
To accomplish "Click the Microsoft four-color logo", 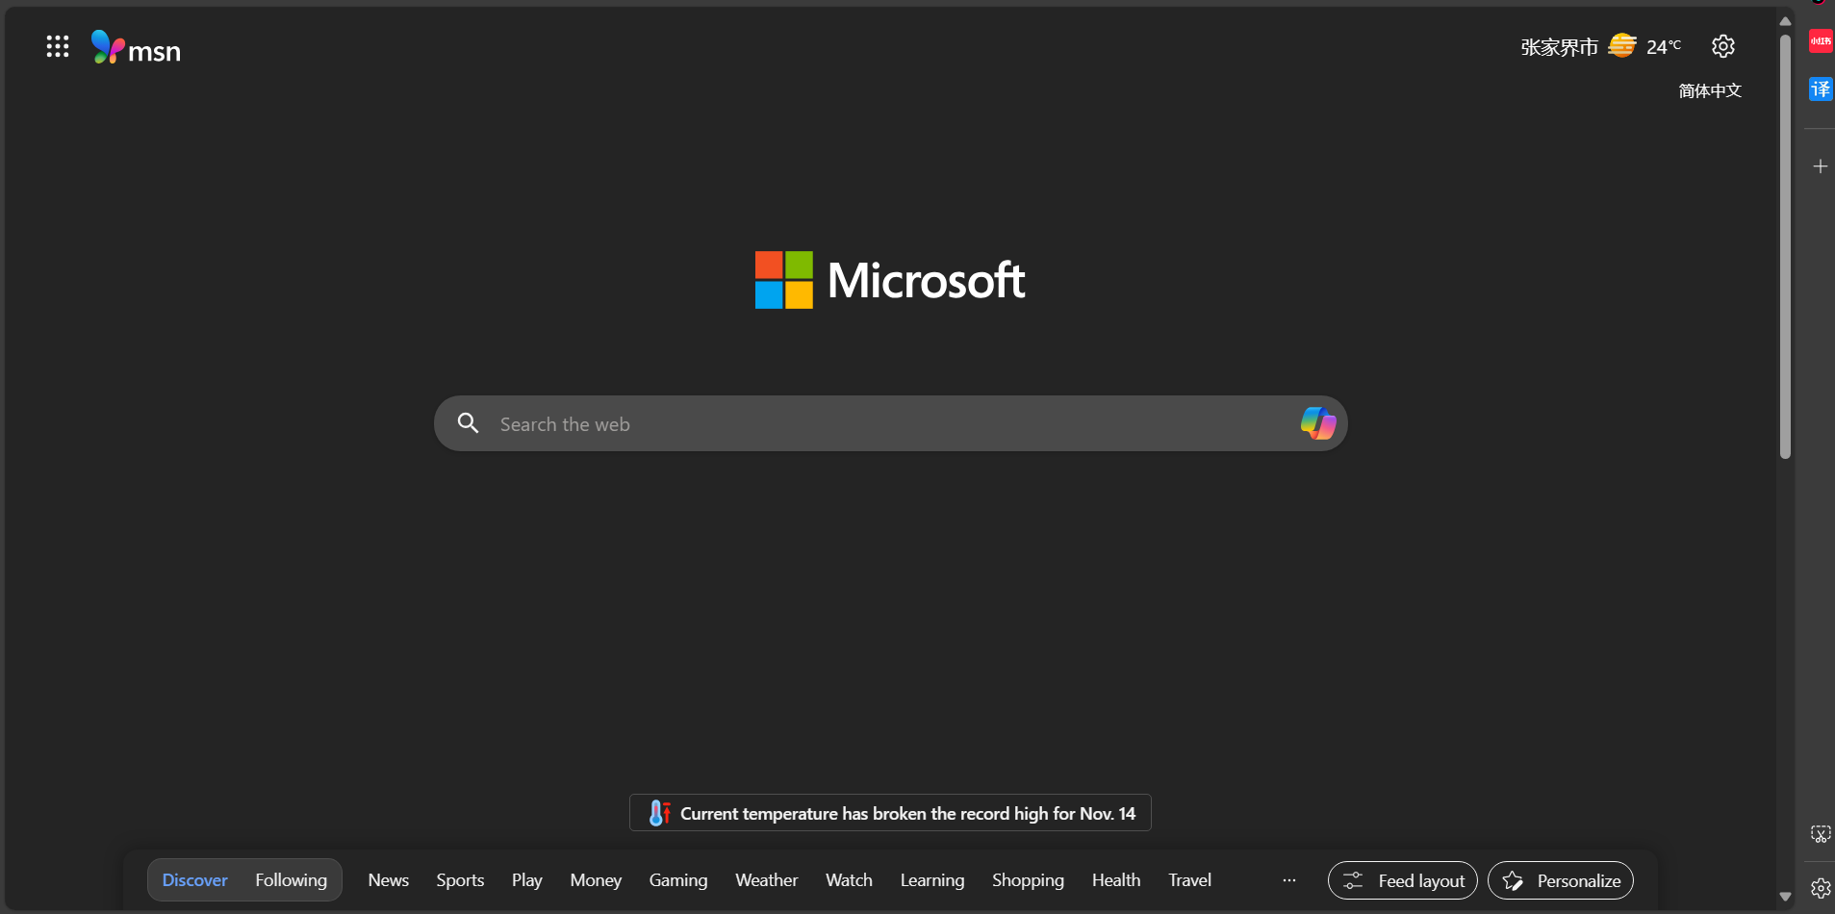I will pos(783,280).
